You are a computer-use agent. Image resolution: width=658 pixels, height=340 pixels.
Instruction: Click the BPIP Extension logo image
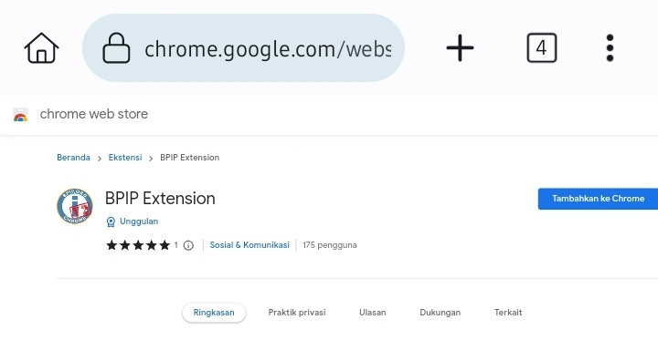75,206
